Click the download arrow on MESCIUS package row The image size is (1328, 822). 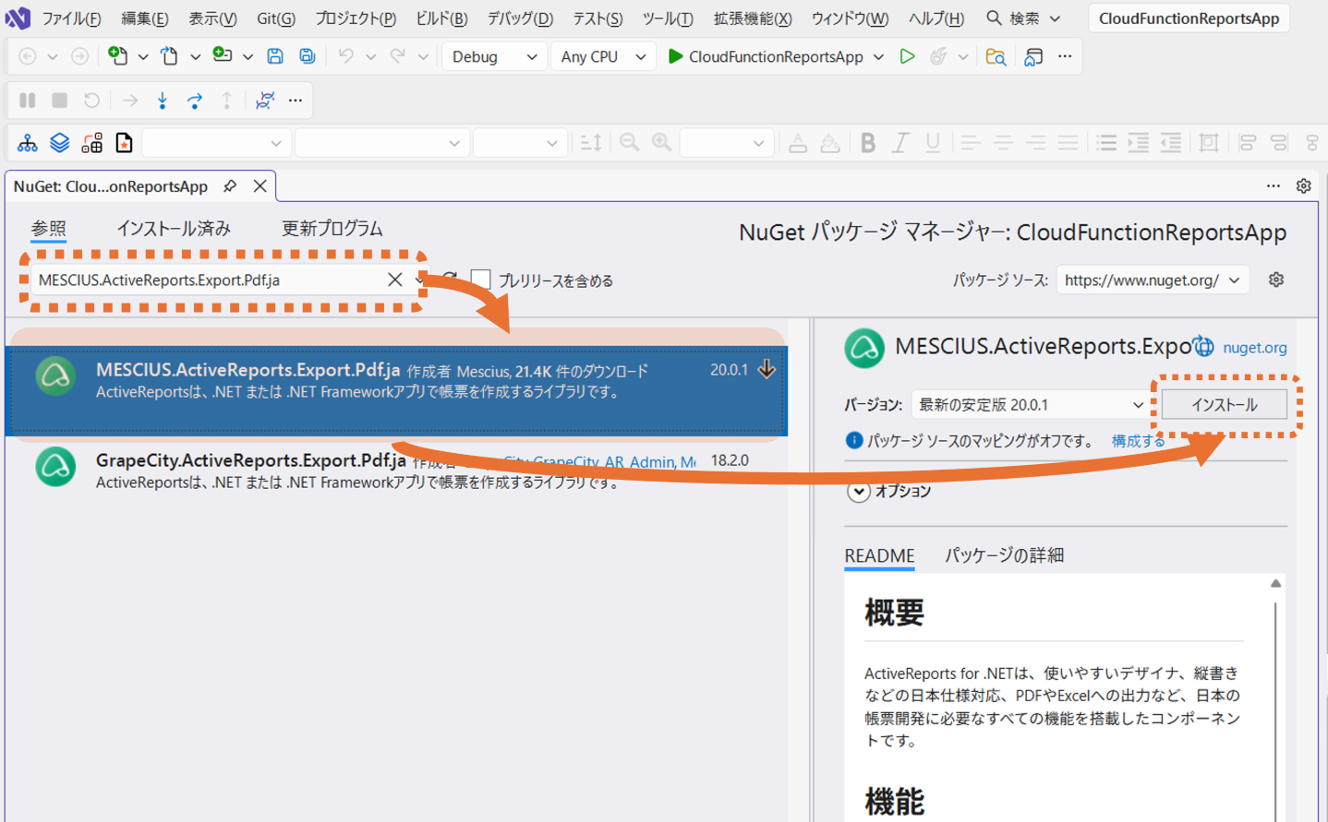click(x=767, y=369)
